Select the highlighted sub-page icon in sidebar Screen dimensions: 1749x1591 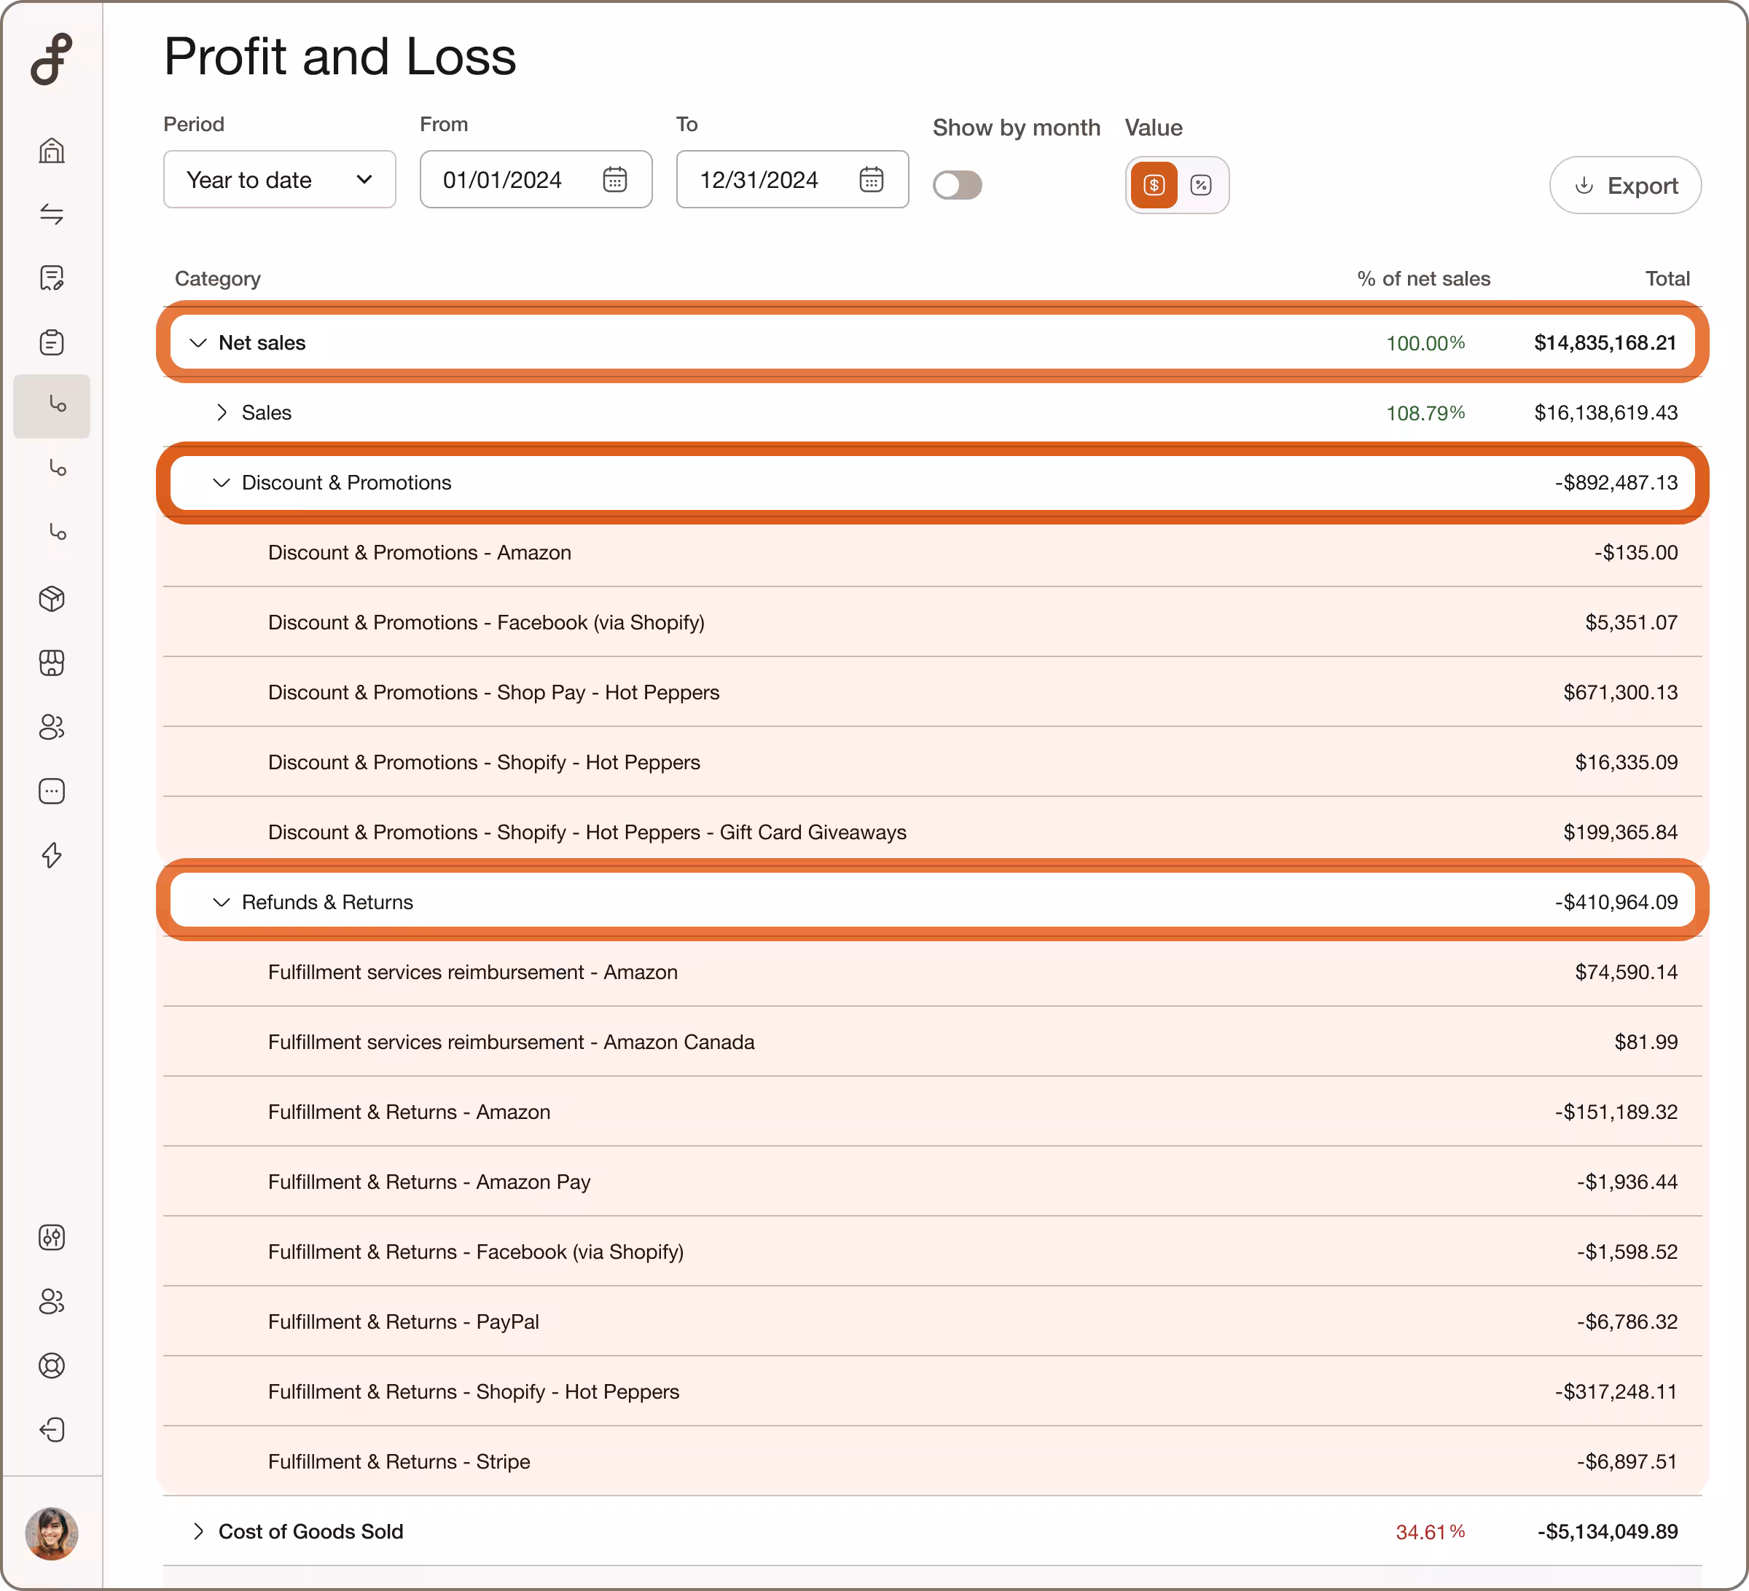coord(52,406)
